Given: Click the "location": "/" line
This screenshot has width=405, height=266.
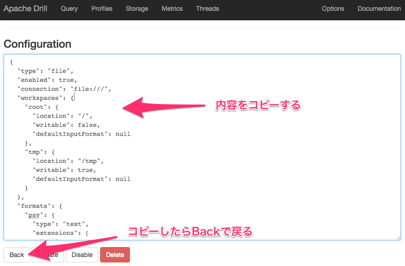Looking at the screenshot, I should click(x=62, y=116).
